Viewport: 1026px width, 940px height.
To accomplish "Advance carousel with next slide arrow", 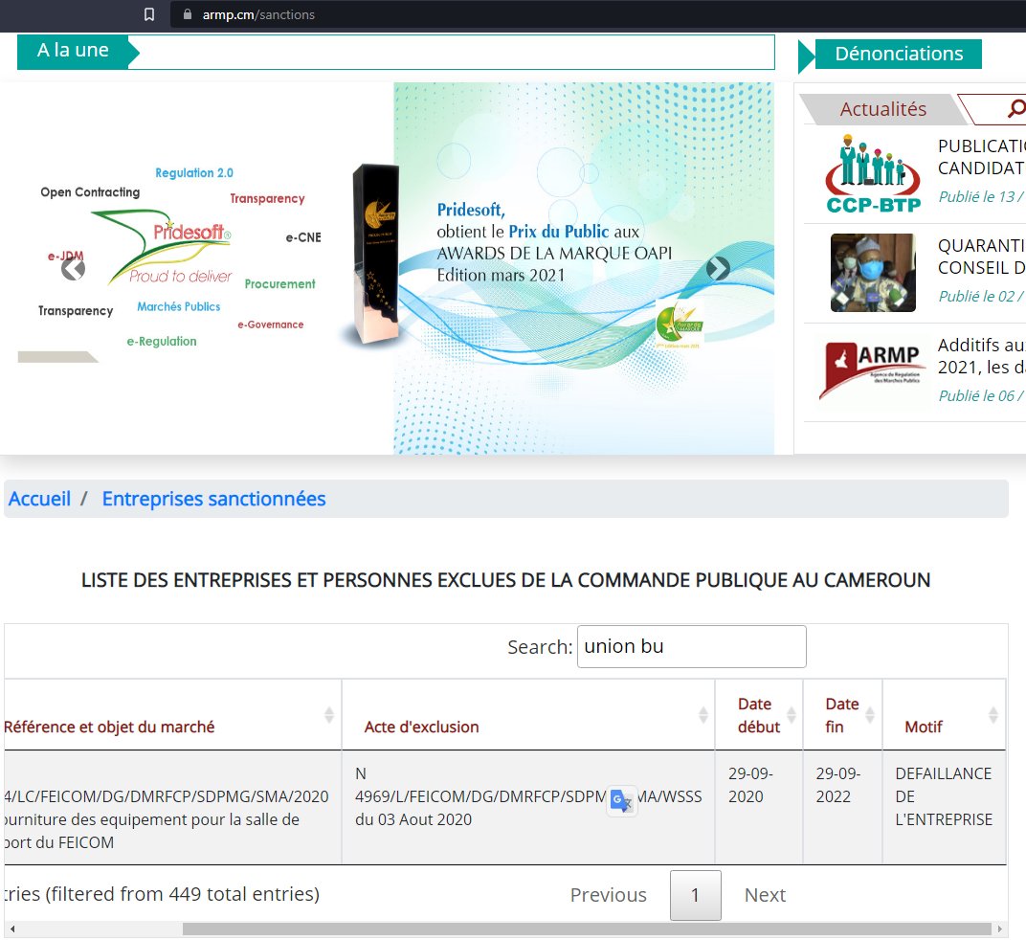I will click(718, 268).
